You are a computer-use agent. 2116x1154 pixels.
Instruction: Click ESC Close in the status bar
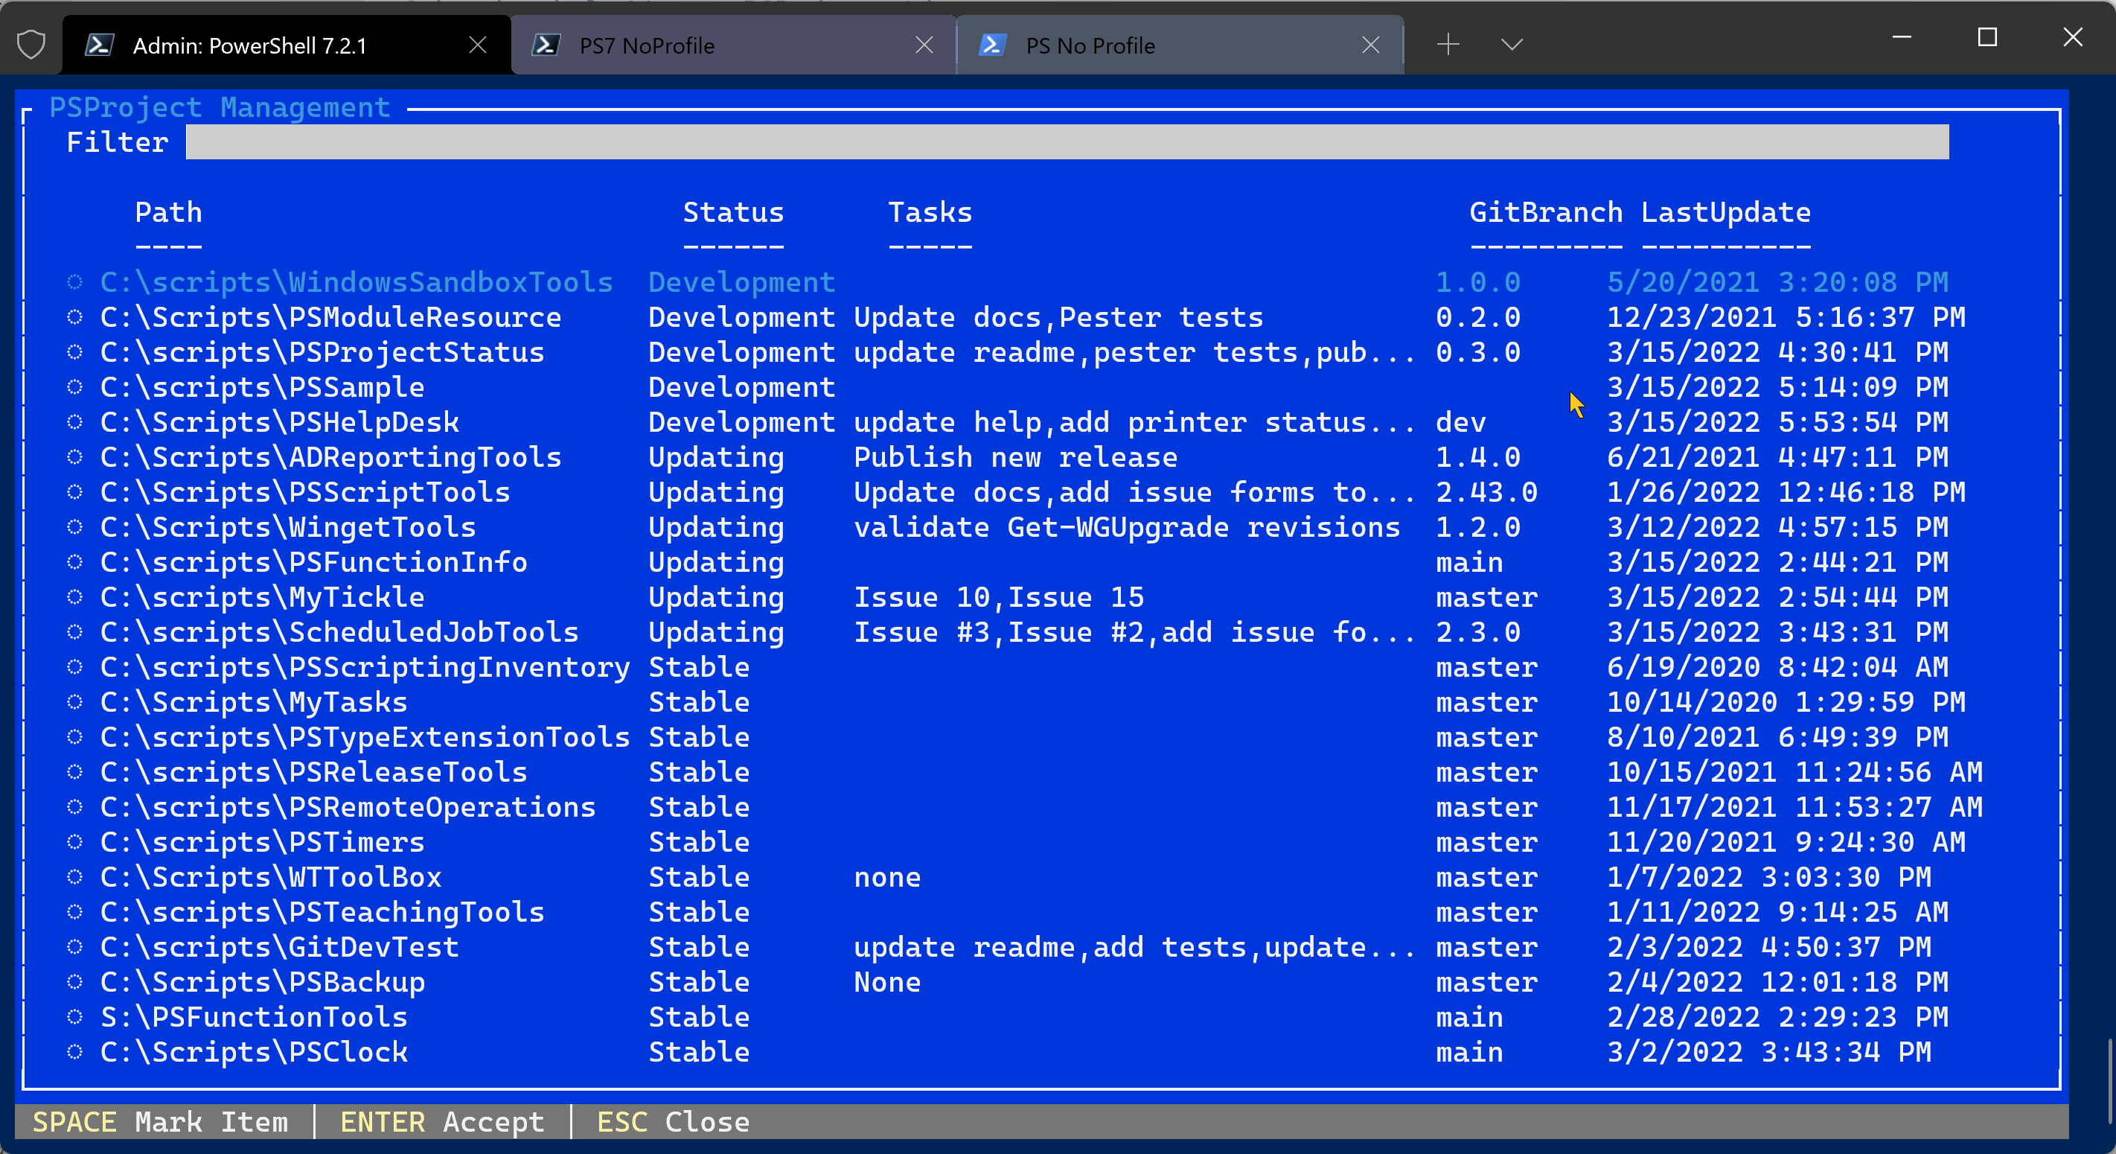coord(672,1122)
